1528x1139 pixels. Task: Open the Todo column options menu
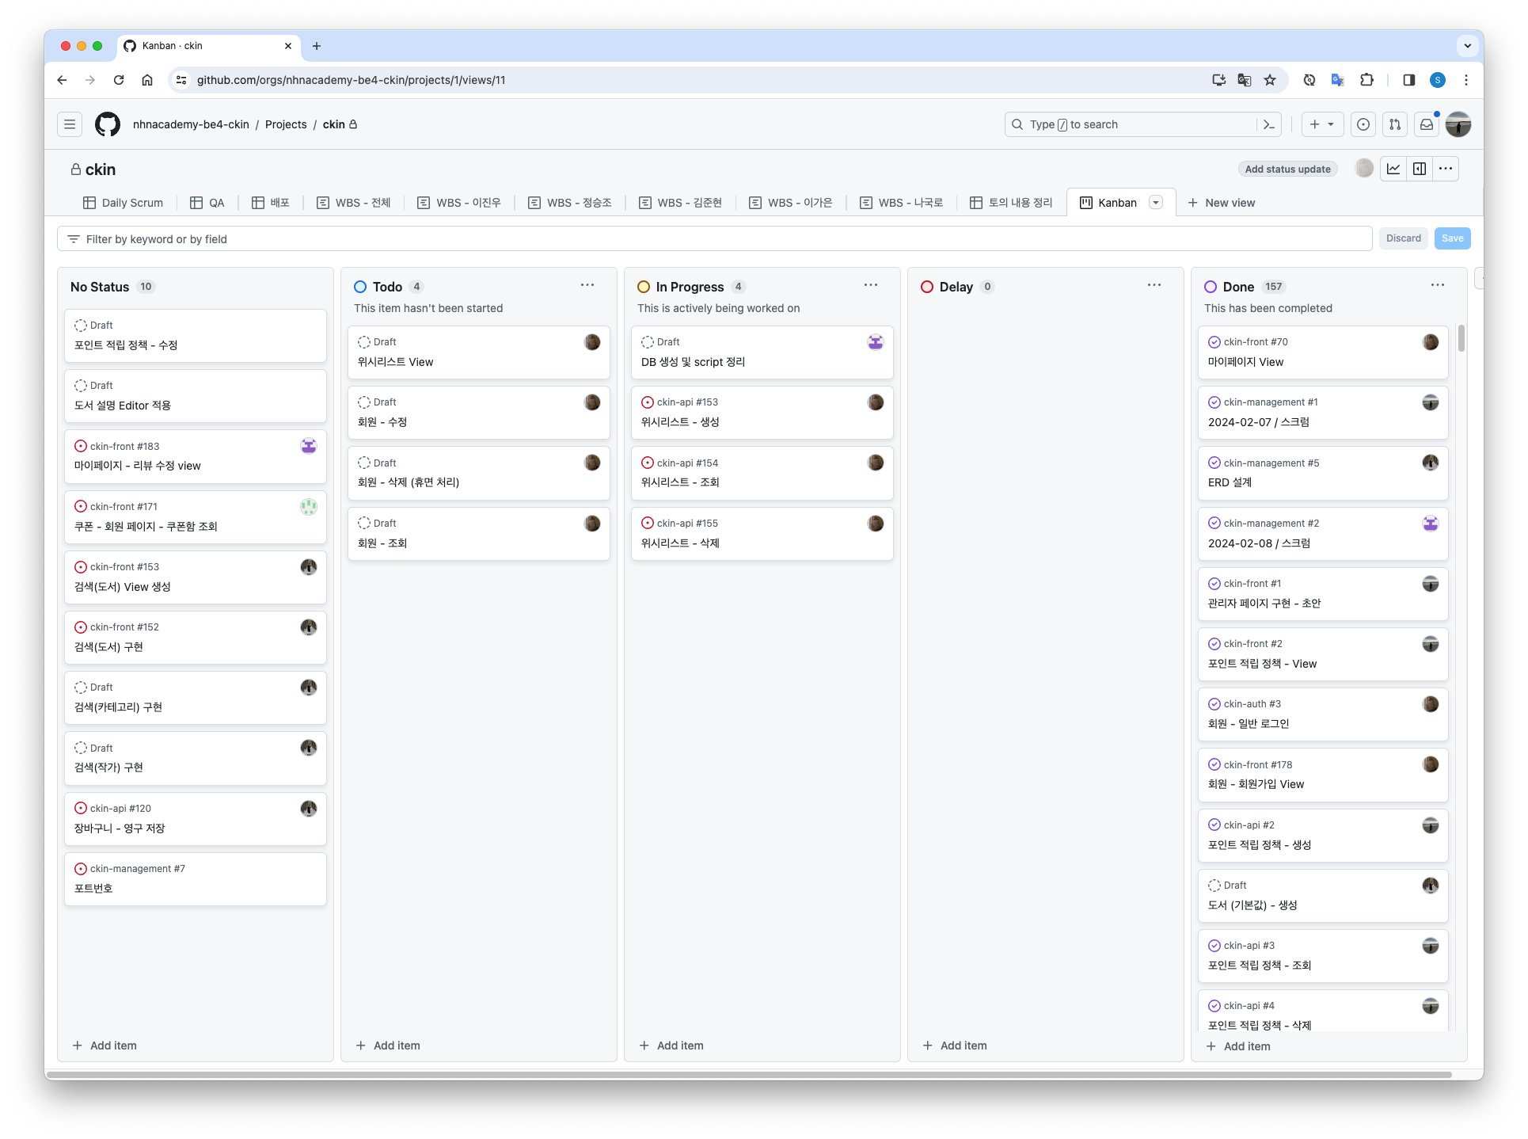[x=587, y=285]
